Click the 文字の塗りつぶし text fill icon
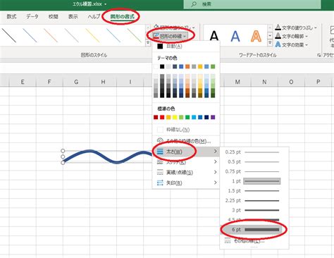 (278, 27)
